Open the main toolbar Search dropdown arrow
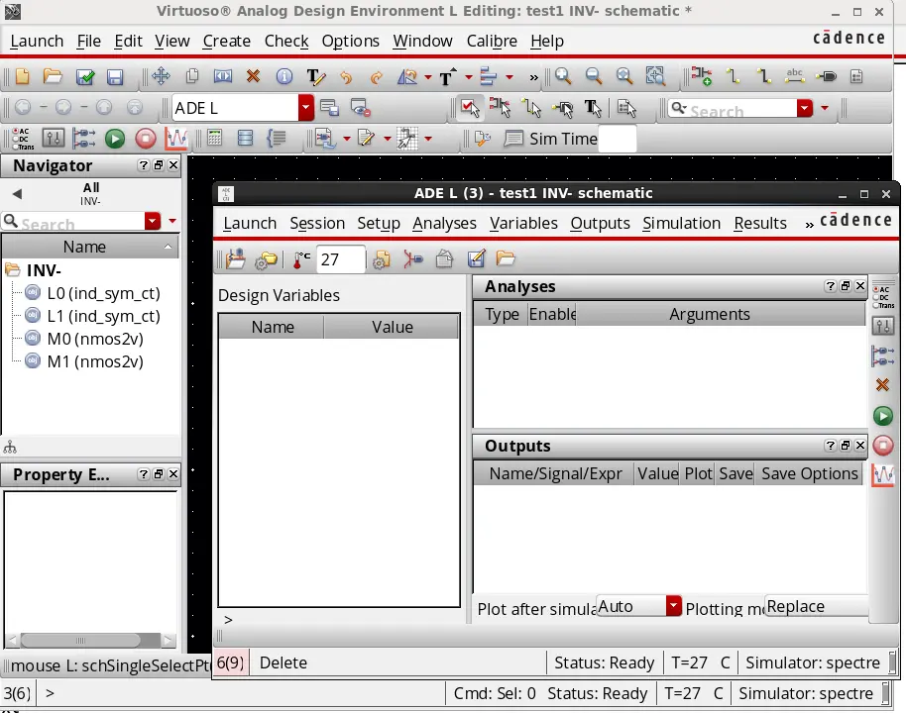This screenshot has width=906, height=713. [x=805, y=108]
